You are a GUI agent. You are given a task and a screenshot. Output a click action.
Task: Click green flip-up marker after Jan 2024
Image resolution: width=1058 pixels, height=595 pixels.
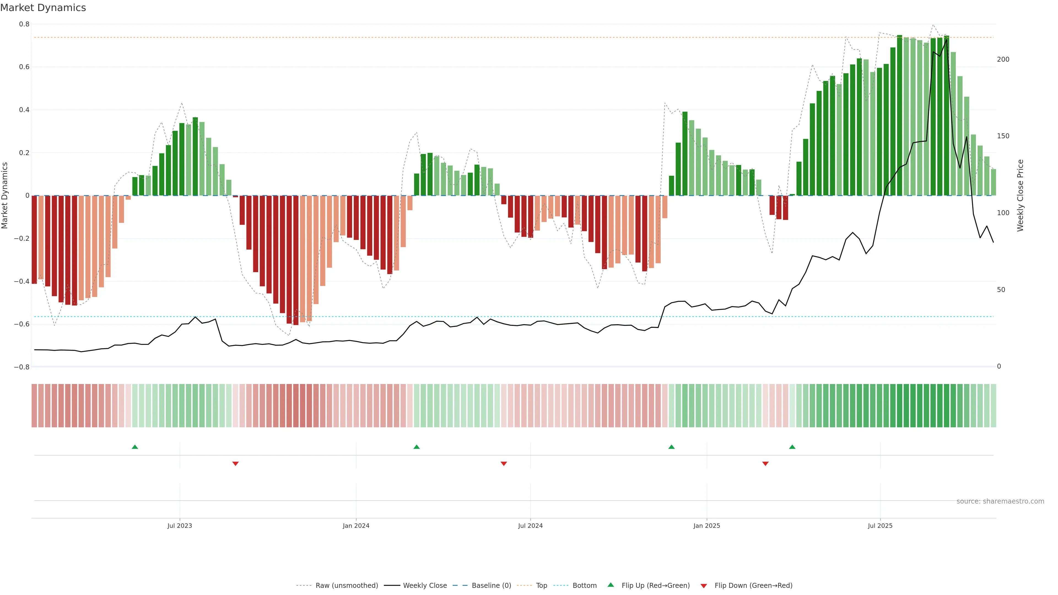[417, 447]
